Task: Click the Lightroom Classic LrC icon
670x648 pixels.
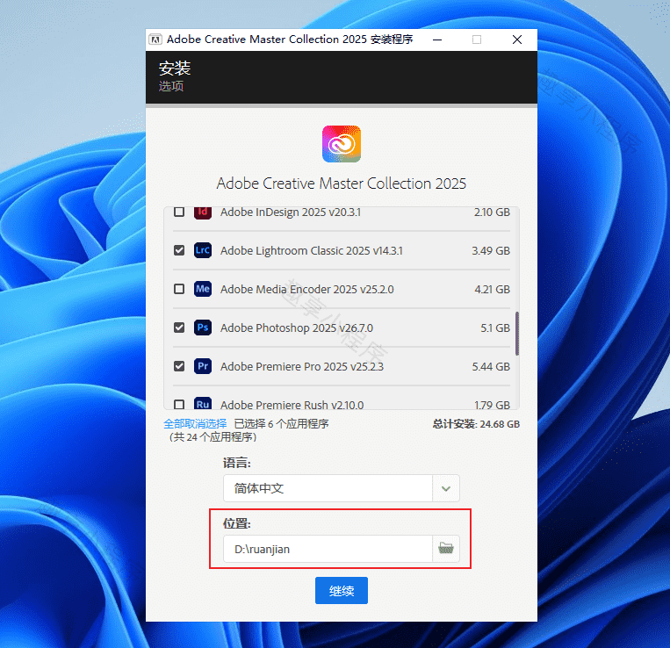Action: pos(203,250)
